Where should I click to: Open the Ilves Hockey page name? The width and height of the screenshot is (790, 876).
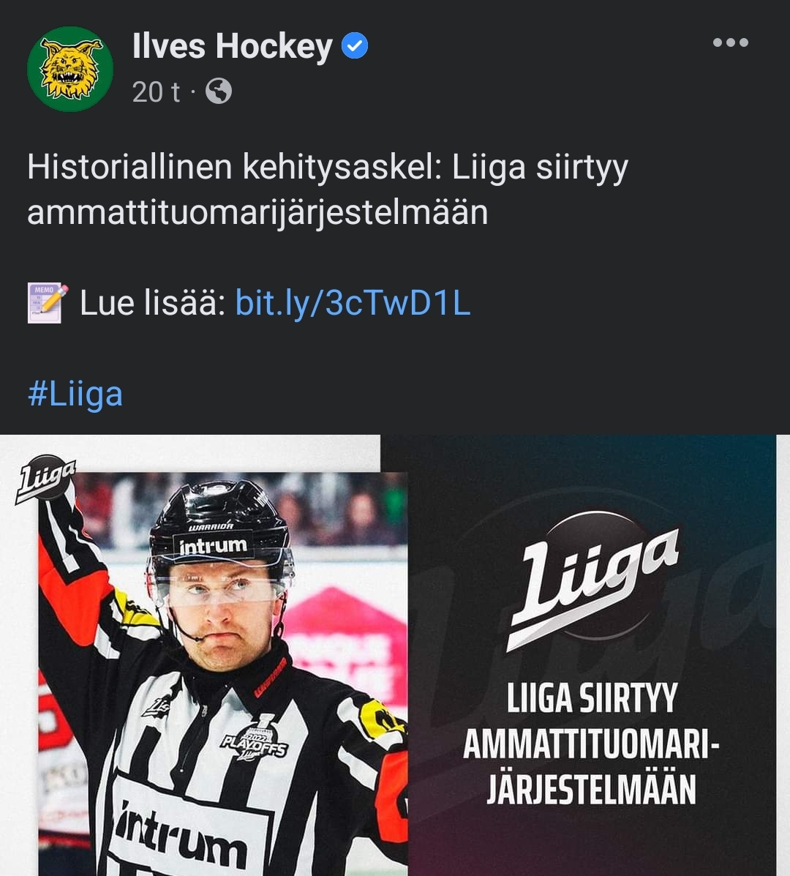pyautogui.click(x=232, y=47)
